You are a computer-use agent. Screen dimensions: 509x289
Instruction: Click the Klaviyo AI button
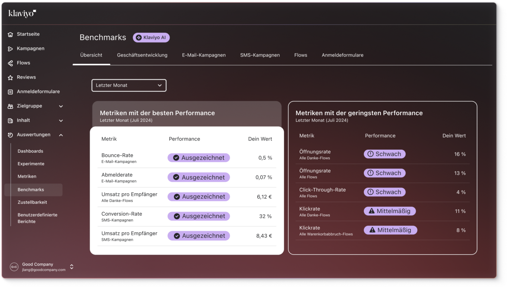151,38
